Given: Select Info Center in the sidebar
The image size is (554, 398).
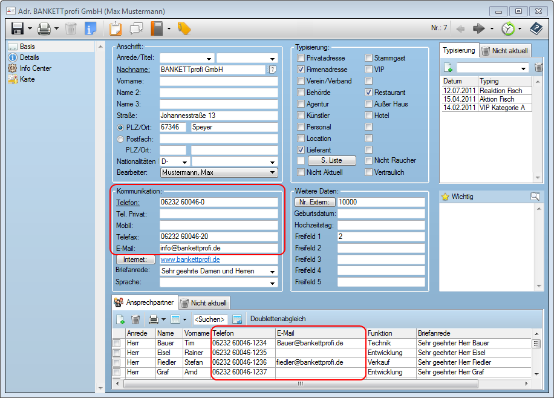Looking at the screenshot, I should tap(35, 68).
